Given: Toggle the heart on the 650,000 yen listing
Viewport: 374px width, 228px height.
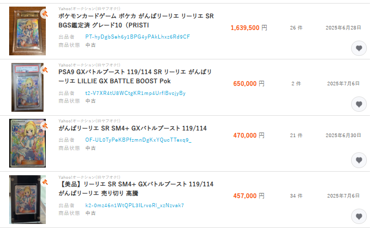Looking at the screenshot, I should coord(359,105).
